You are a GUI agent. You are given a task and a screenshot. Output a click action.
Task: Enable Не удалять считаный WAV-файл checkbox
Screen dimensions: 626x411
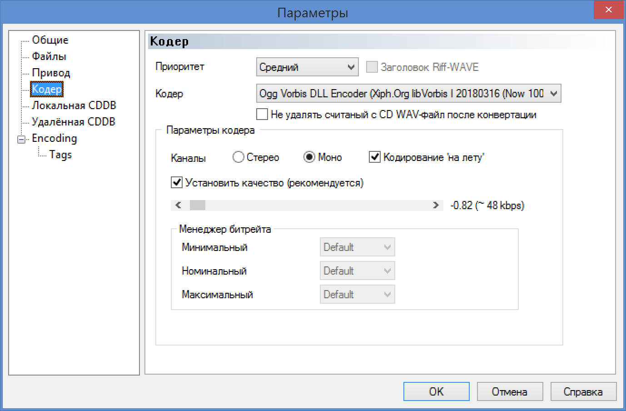pyautogui.click(x=262, y=115)
